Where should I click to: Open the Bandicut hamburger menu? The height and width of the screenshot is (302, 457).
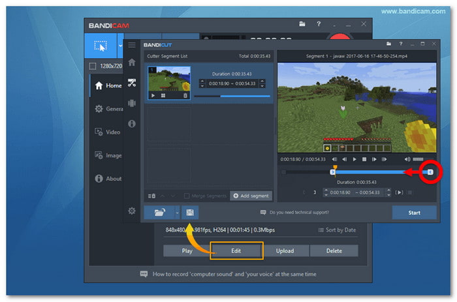click(132, 44)
